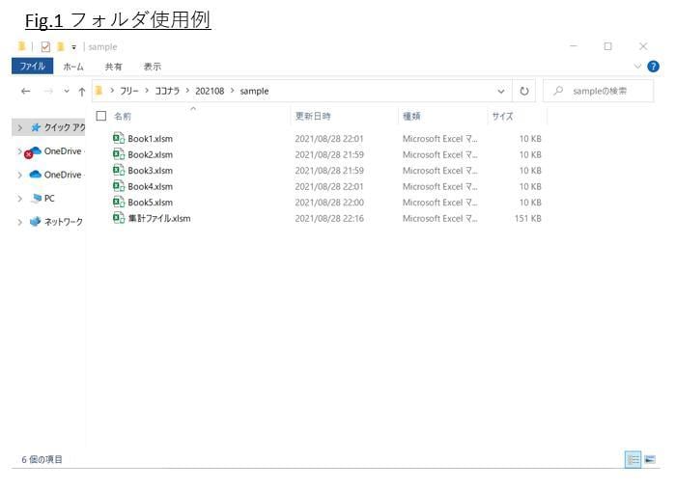The height and width of the screenshot is (489, 676).
Task: Select the file name Book1.xlsm
Action: [150, 139]
